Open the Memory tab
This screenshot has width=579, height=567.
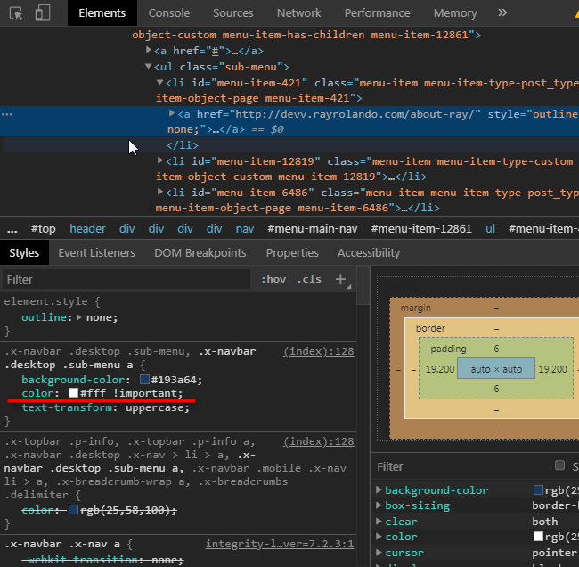455,13
